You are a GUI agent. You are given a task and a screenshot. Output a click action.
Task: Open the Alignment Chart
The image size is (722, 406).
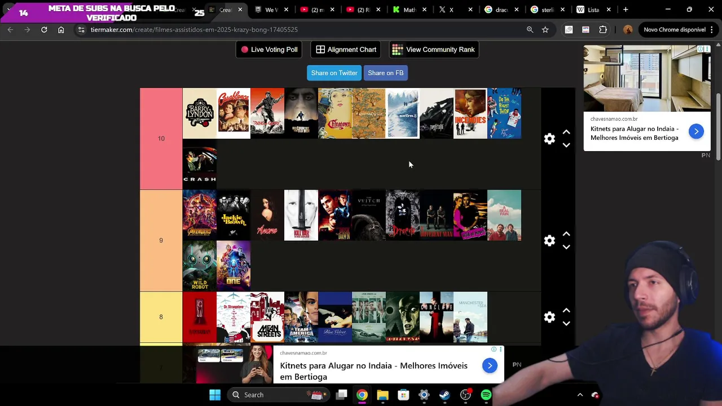click(x=345, y=50)
